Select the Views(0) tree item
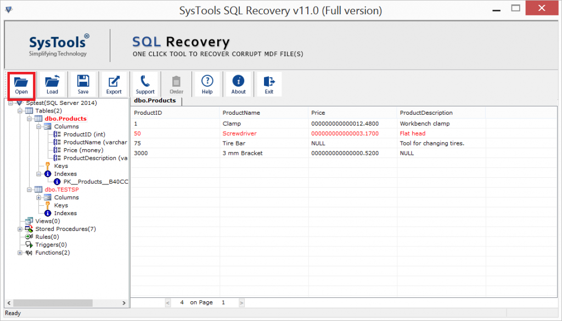562x321 pixels. (x=47, y=221)
